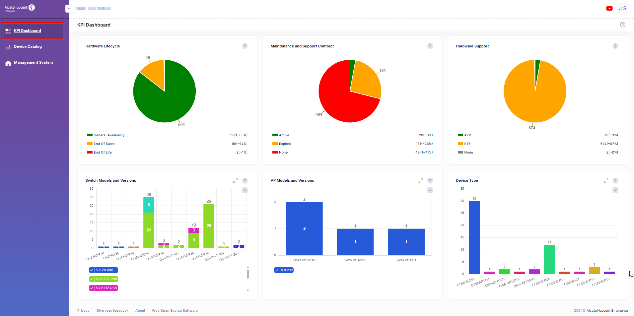This screenshot has height=316, width=634.
Task: Click the End Of Sales legend swatch
Action: pyautogui.click(x=90, y=144)
